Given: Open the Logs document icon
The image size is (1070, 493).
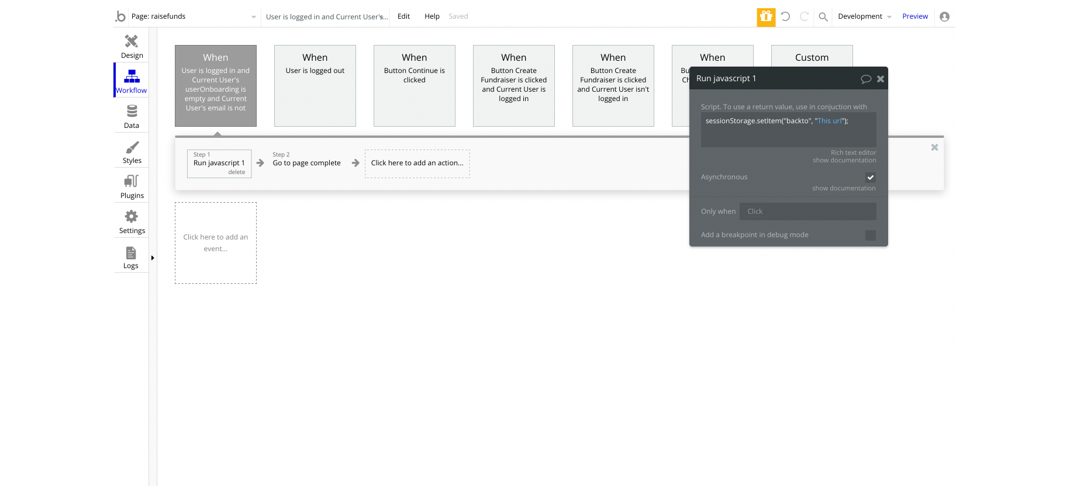Looking at the screenshot, I should tap(131, 252).
